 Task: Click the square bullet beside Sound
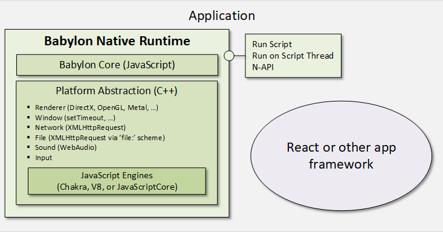tap(28, 147)
